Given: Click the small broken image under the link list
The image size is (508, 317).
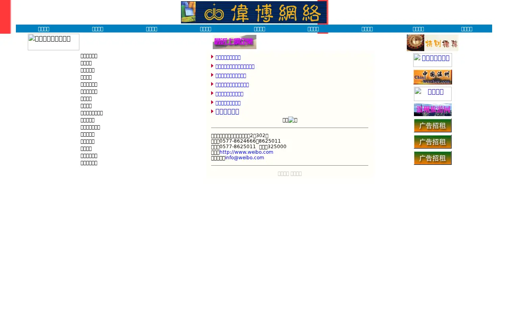Looking at the screenshot, I should coord(291,120).
